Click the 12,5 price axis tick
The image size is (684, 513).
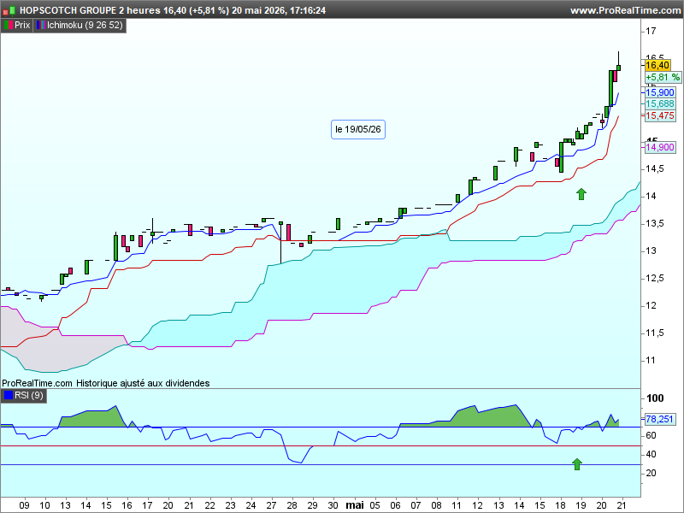(655, 279)
